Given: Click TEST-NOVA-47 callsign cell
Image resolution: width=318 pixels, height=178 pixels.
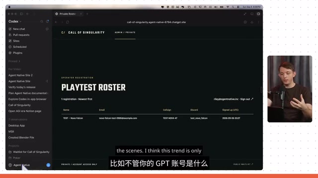Looking at the screenshot, I should pyautogui.click(x=170, y=118).
